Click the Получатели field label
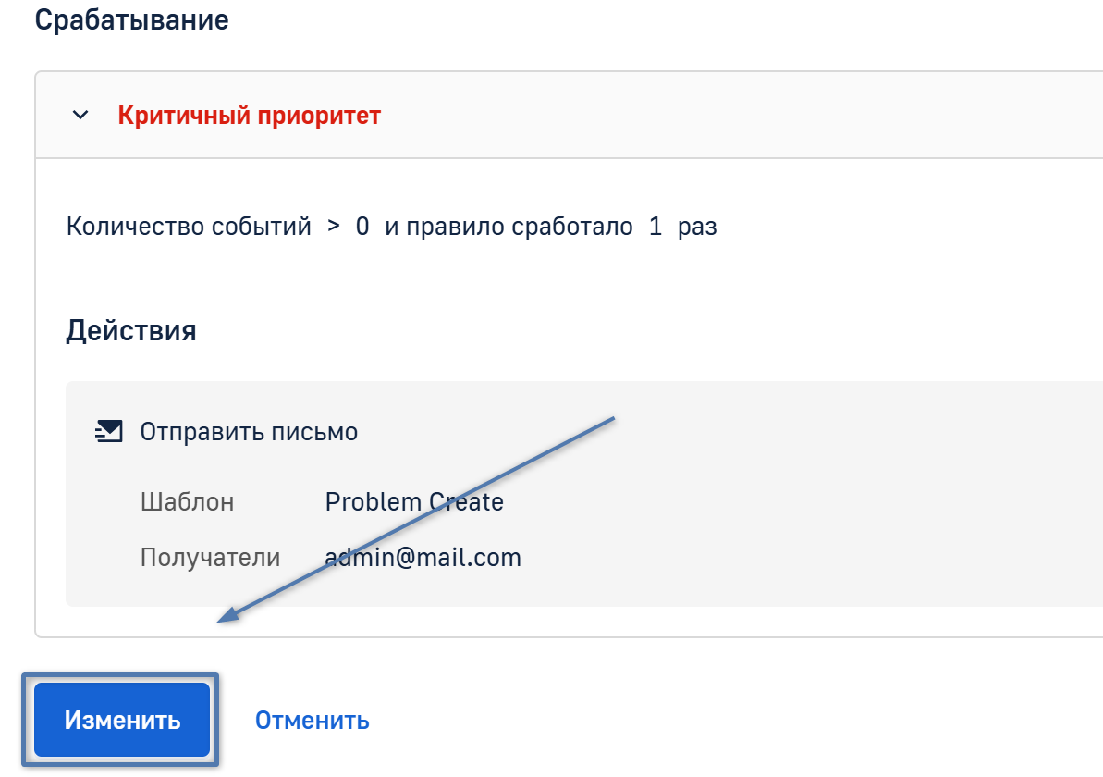The image size is (1103, 777). point(210,558)
